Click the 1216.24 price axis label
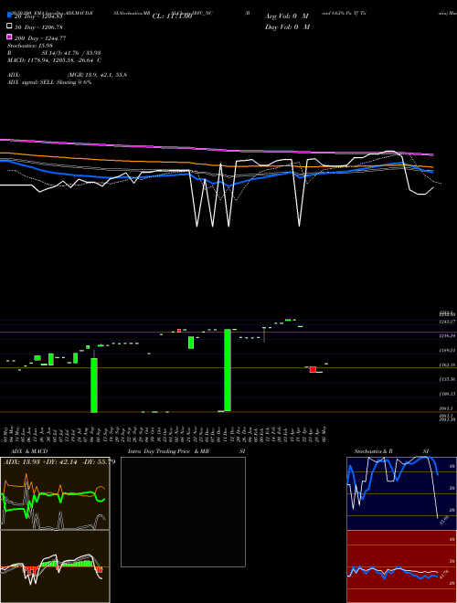Viewport: 457px width, 603px height. (447, 336)
